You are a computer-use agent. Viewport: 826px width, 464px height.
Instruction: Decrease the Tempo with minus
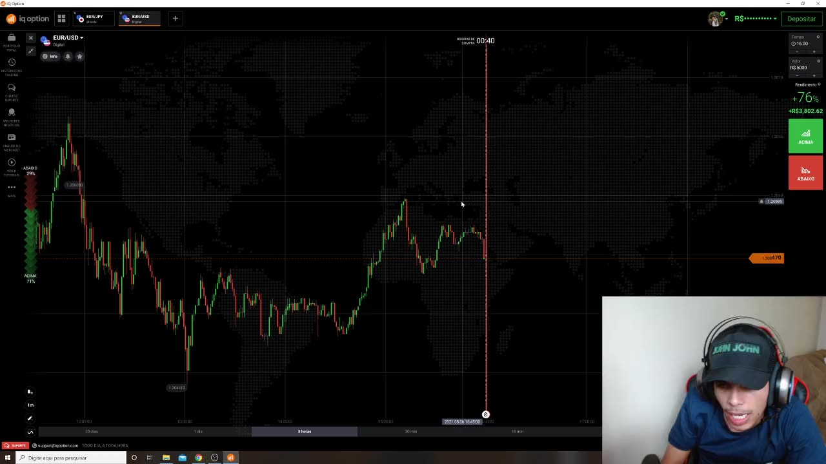pyautogui.click(x=797, y=51)
